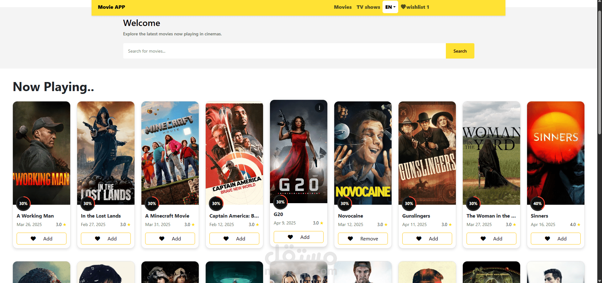The width and height of the screenshot is (602, 283).
Task: Click the 30% rating badge on Captain America
Action: 216,203
